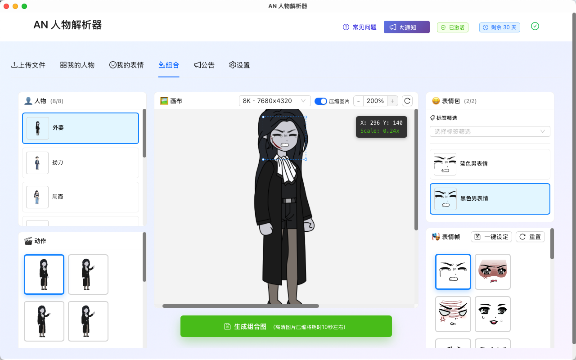Toggle the 压缩图片 switch
Screen dimensions: 576x360
click(320, 101)
